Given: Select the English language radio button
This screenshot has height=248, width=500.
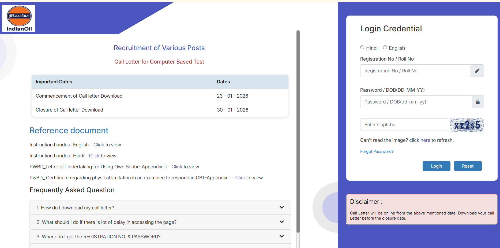Looking at the screenshot, I should coord(385,47).
